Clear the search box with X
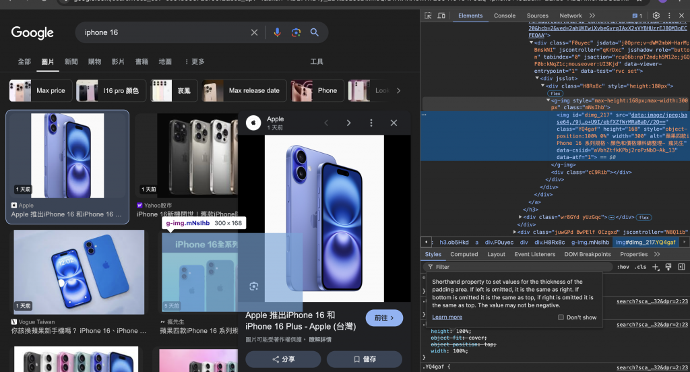690x372 pixels. click(254, 32)
